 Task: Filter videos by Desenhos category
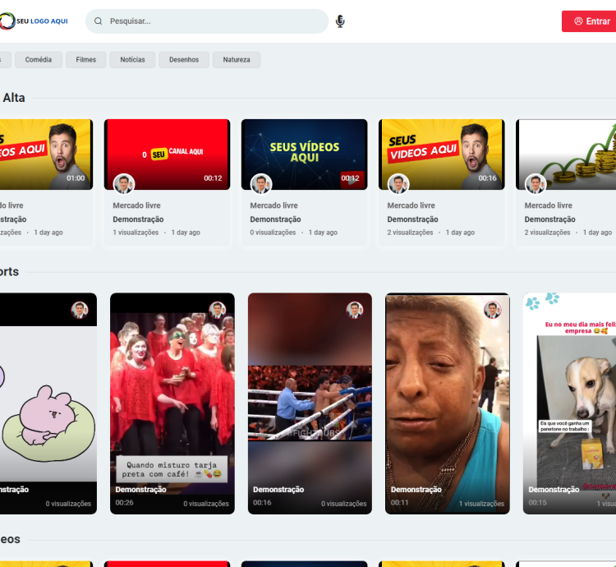point(184,60)
